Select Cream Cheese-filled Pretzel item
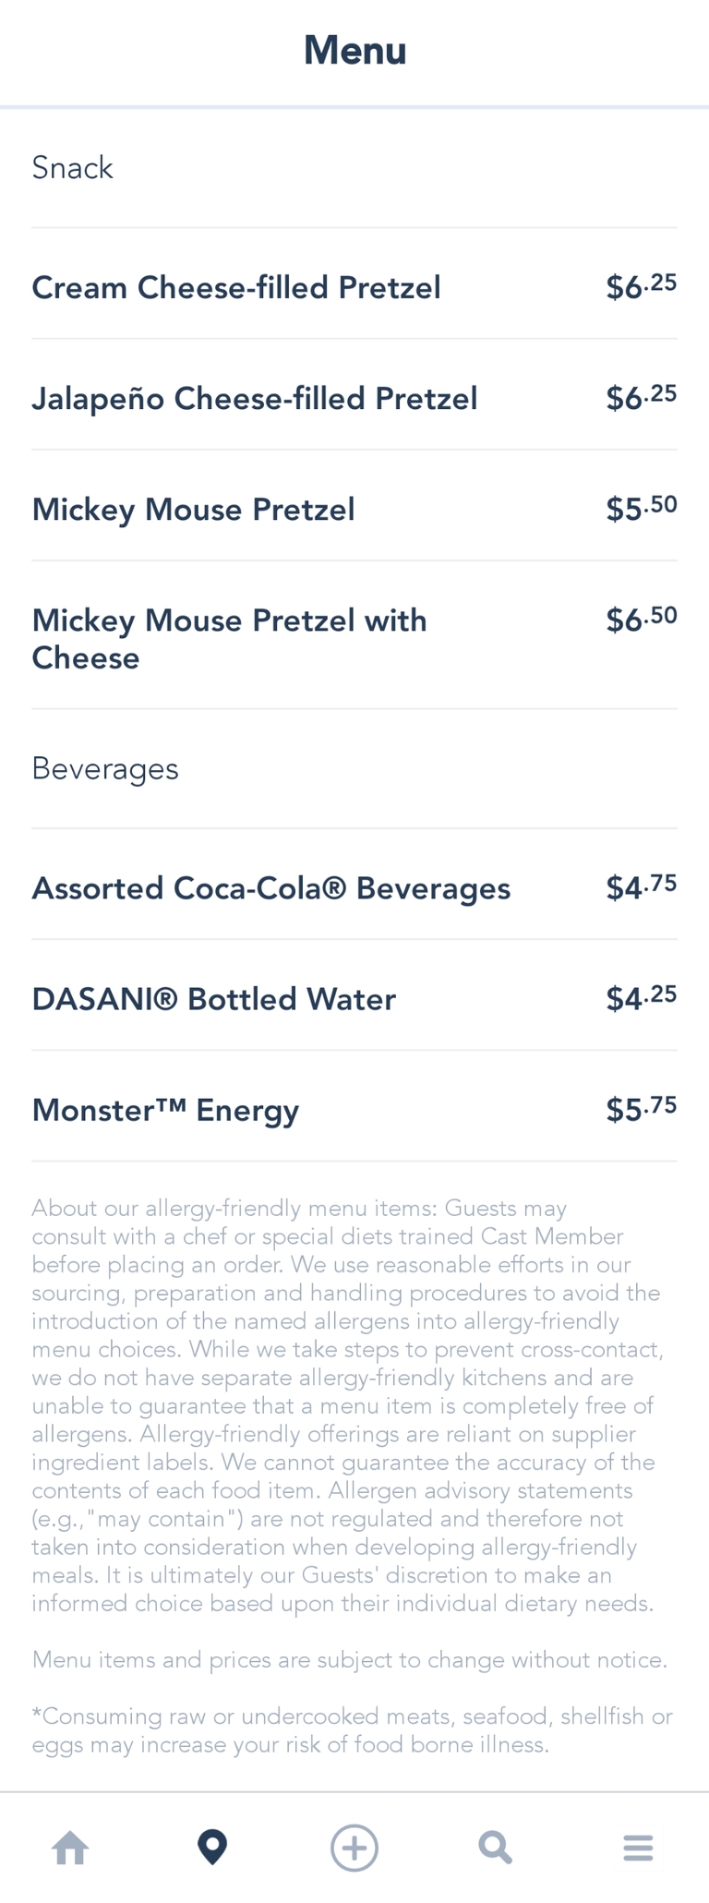This screenshot has width=709, height=1903. [x=236, y=288]
